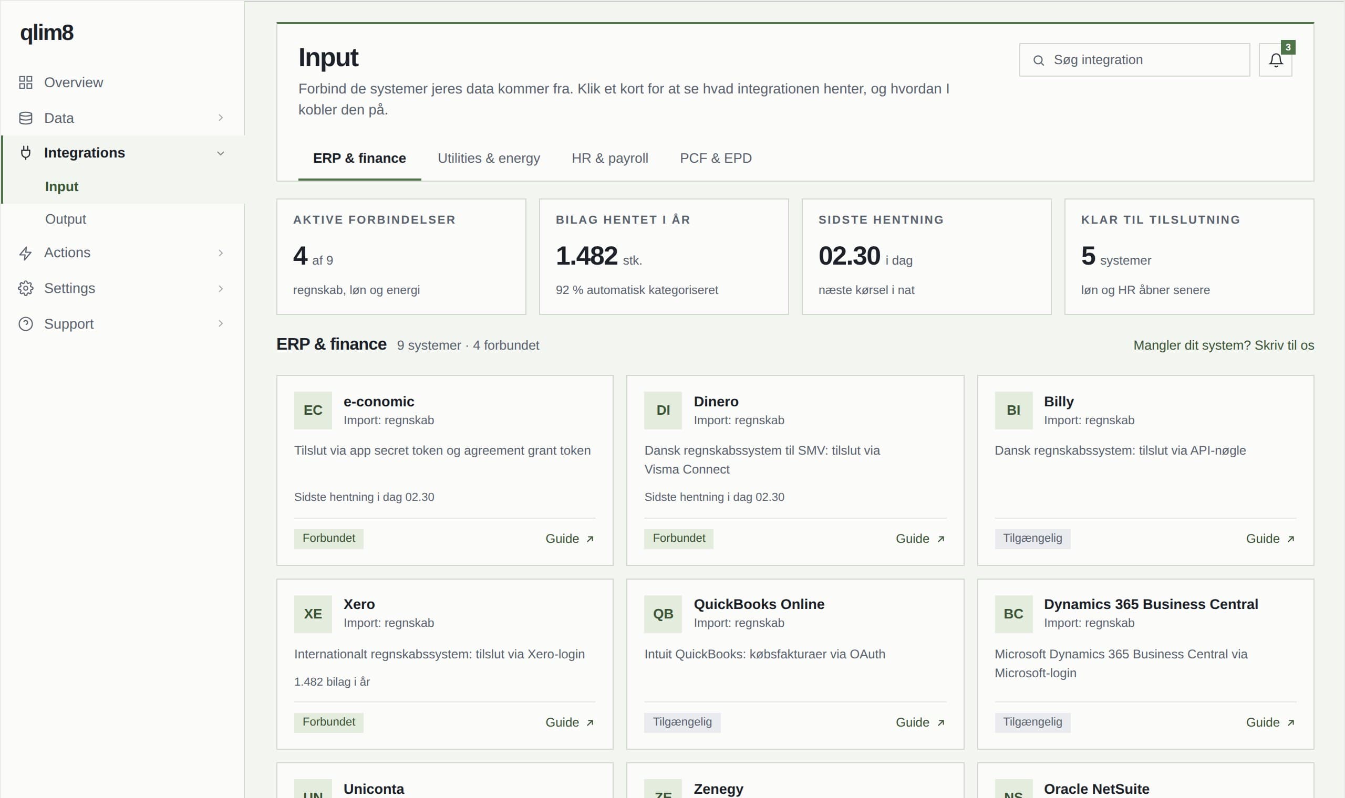Image resolution: width=1345 pixels, height=798 pixels.
Task: Click the Billy Tilgængelig status badge
Action: pos(1032,538)
